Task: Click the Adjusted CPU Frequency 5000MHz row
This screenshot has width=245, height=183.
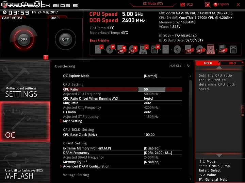Action: coord(122,94)
